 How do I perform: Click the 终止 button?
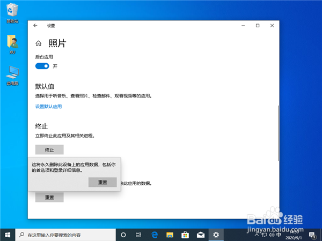point(49,149)
